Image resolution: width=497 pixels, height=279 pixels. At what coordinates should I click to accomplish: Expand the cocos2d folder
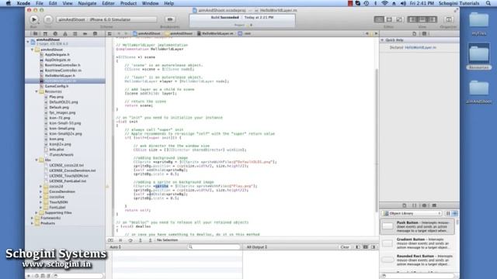(41, 186)
